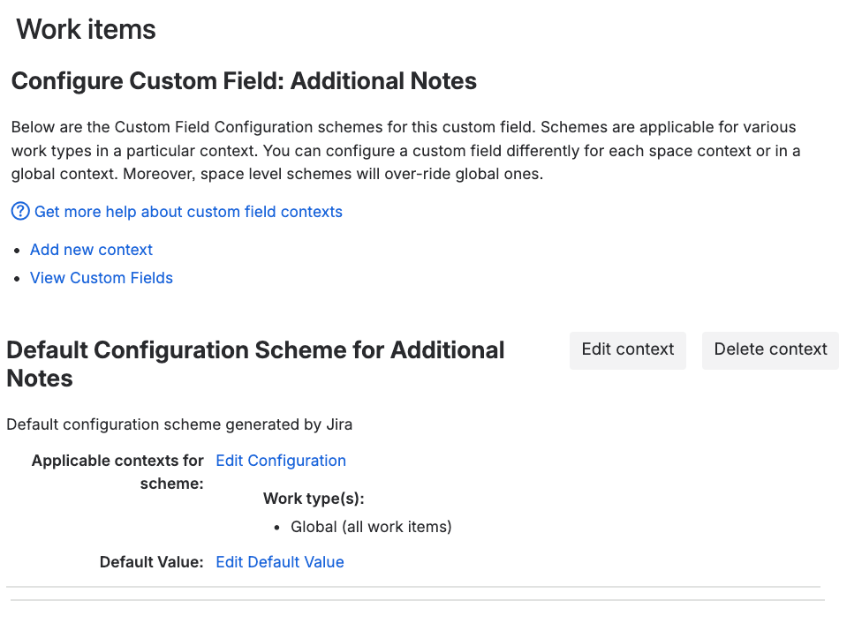This screenshot has height=623, width=862.
Task: Click the Add new context link
Action: pyautogui.click(x=91, y=250)
